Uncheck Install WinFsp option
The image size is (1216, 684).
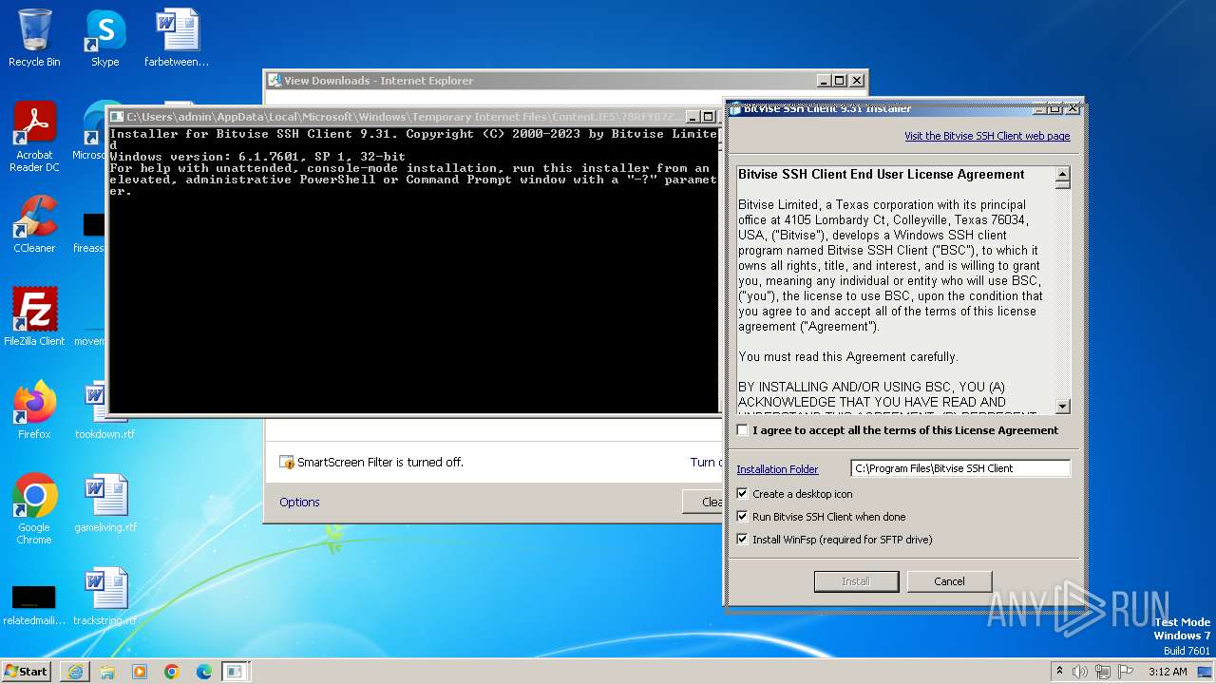[743, 540]
